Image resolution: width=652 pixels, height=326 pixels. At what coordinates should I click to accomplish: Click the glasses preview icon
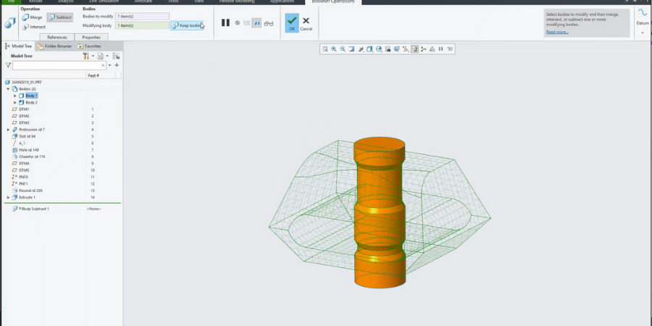(x=269, y=23)
